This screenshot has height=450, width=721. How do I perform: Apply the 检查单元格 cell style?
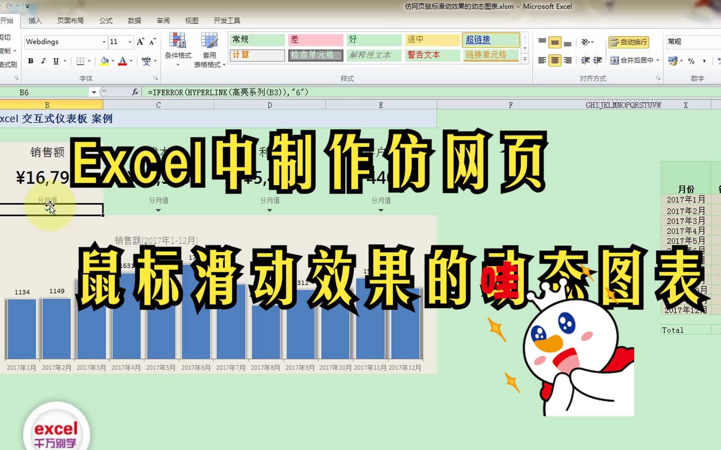315,55
